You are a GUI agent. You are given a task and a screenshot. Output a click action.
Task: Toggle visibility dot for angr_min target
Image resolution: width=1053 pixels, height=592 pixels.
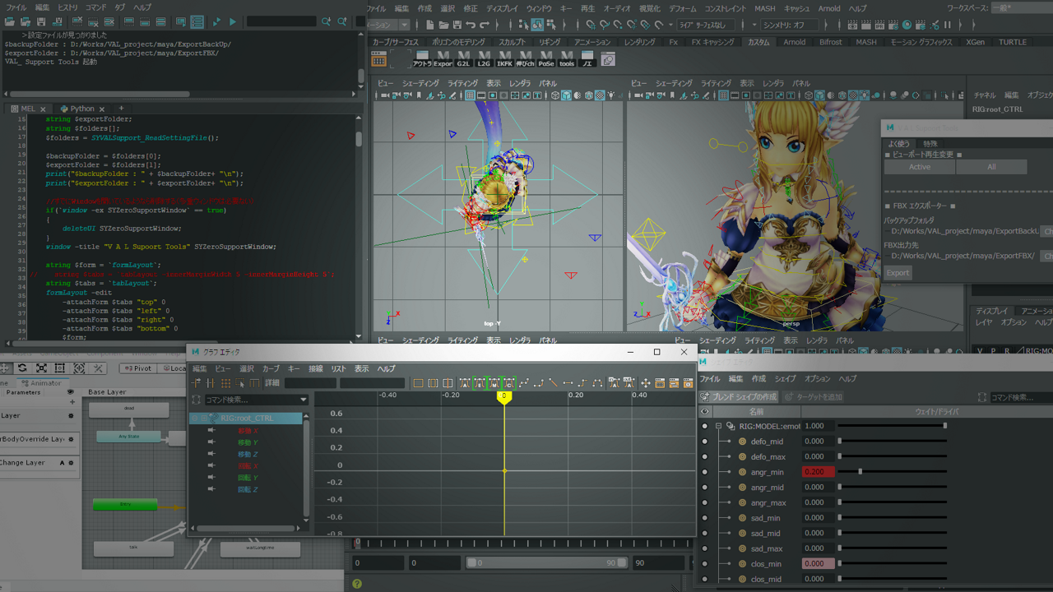[x=704, y=472]
